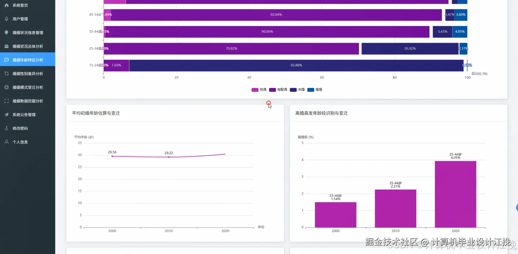Select the 婚姻性别差异分析 menu label
The width and height of the screenshot is (518, 254).
click(28, 74)
